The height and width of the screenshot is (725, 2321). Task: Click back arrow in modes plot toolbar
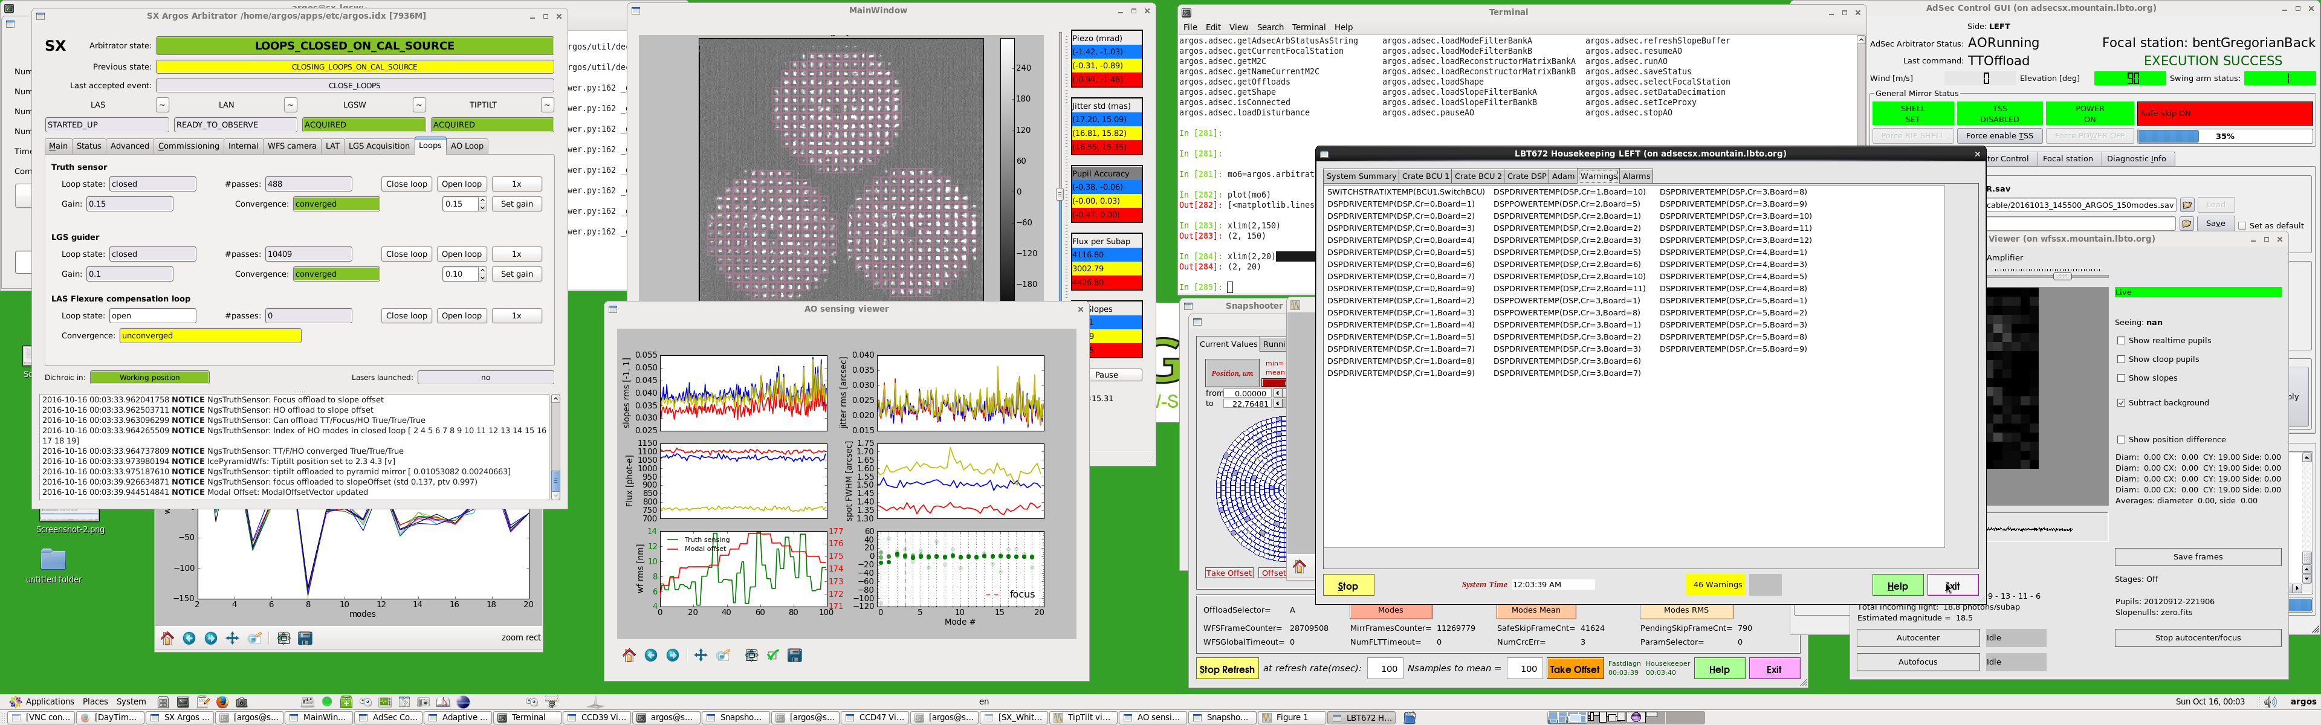tap(189, 637)
